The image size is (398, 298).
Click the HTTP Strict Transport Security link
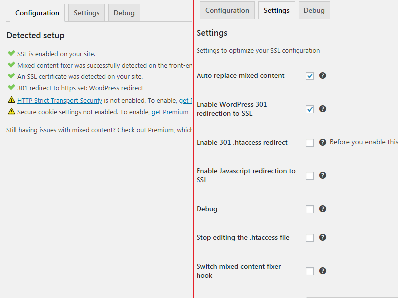point(60,100)
